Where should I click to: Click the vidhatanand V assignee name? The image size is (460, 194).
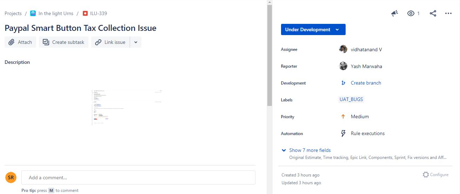click(366, 49)
